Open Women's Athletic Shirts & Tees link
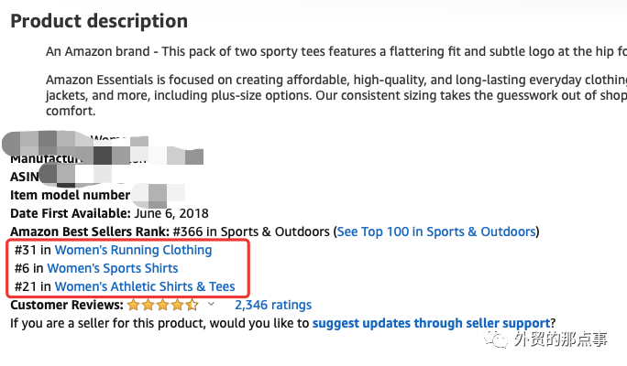 click(145, 286)
